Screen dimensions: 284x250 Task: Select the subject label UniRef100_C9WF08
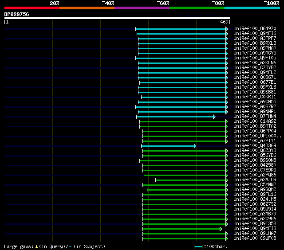[x=255, y=238]
